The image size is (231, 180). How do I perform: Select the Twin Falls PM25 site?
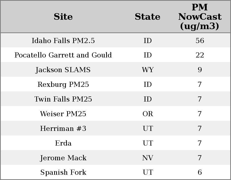(63, 99)
